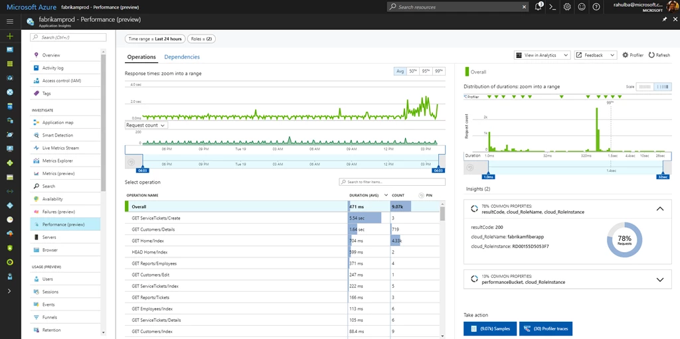This screenshot has width=680, height=339.
Task: Select 50th percentile aggregation
Action: pyautogui.click(x=412, y=71)
